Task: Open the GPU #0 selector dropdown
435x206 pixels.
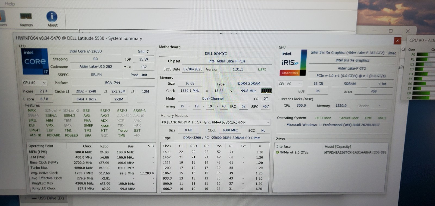Action: point(290,84)
